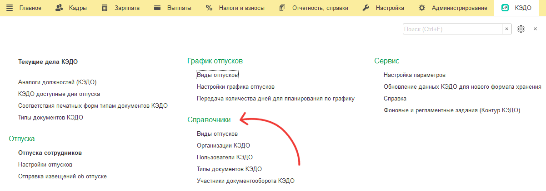Select the Настройка wrench tab
The width and height of the screenshot is (546, 191).
coord(383,8)
